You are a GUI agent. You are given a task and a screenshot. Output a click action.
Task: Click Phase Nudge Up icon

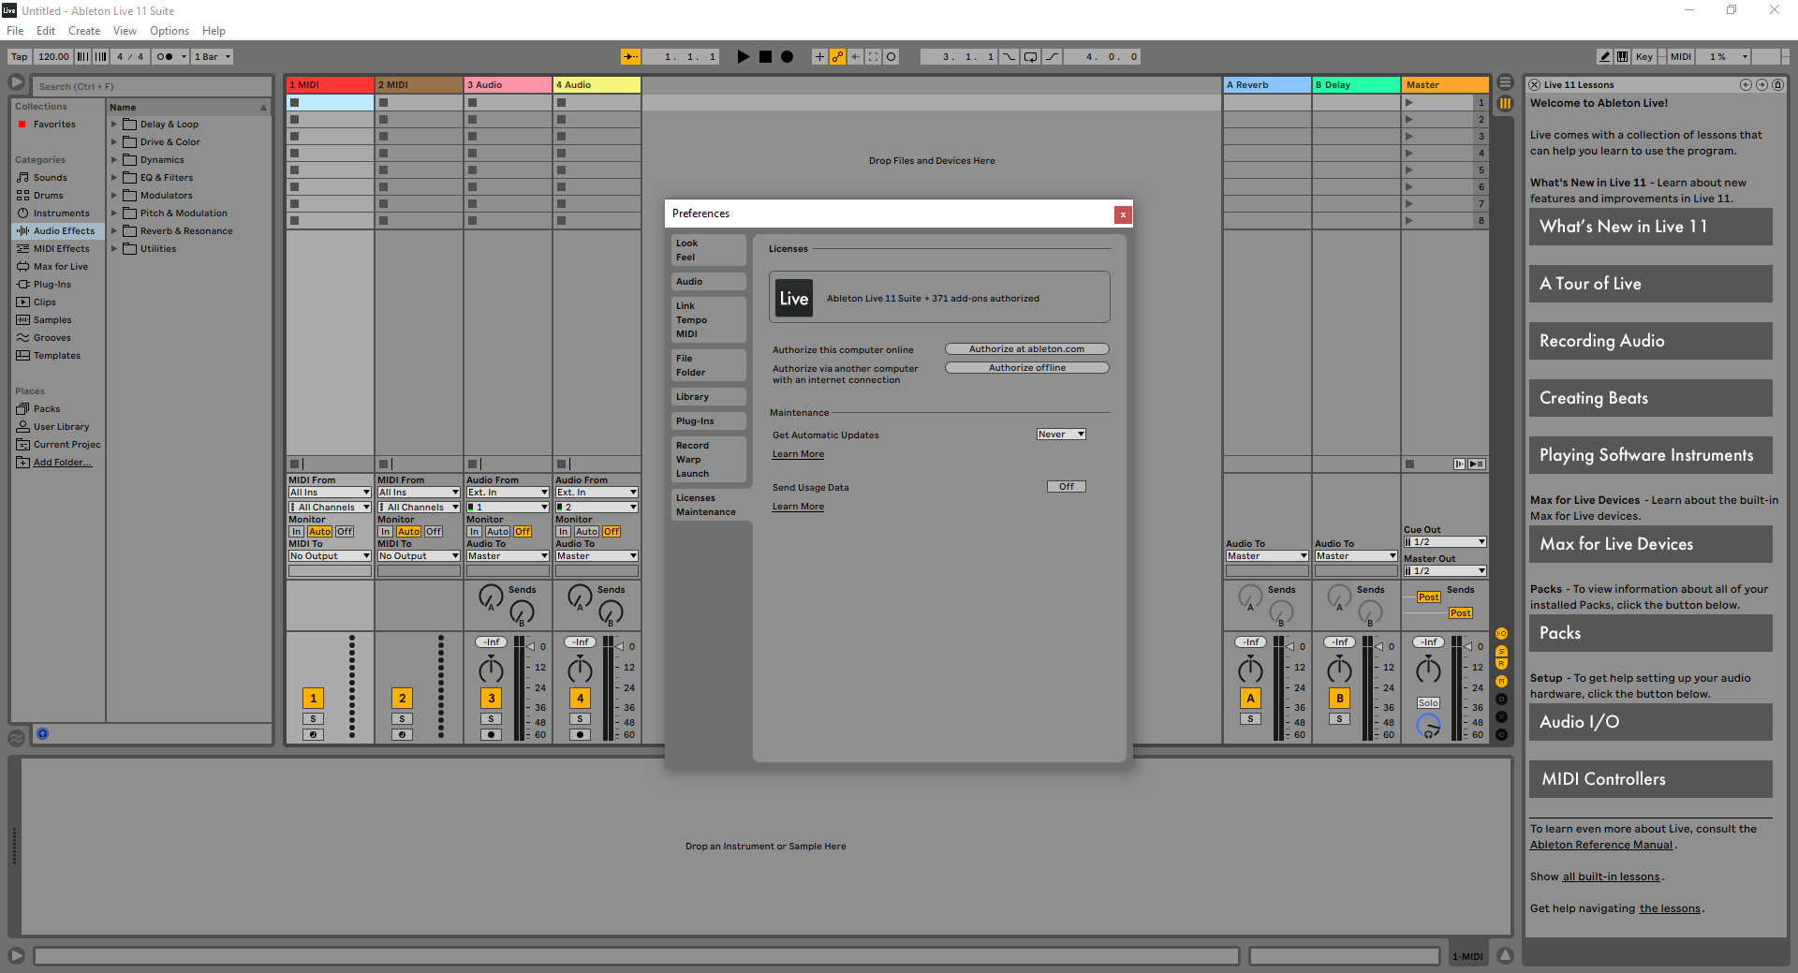pos(101,56)
